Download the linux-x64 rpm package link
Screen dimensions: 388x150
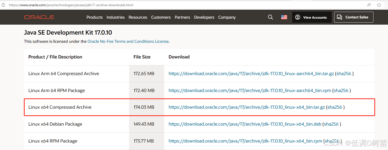[x=245, y=141]
